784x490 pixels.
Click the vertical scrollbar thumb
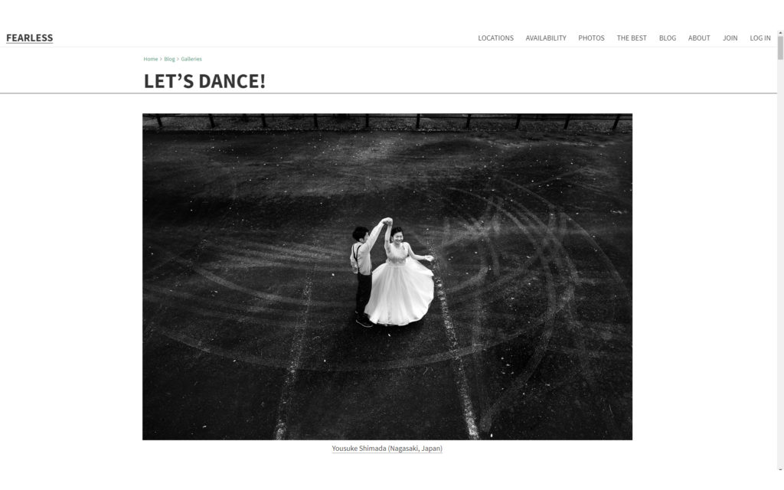point(780,48)
